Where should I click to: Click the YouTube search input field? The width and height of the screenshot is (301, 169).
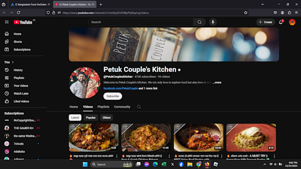click(141, 22)
